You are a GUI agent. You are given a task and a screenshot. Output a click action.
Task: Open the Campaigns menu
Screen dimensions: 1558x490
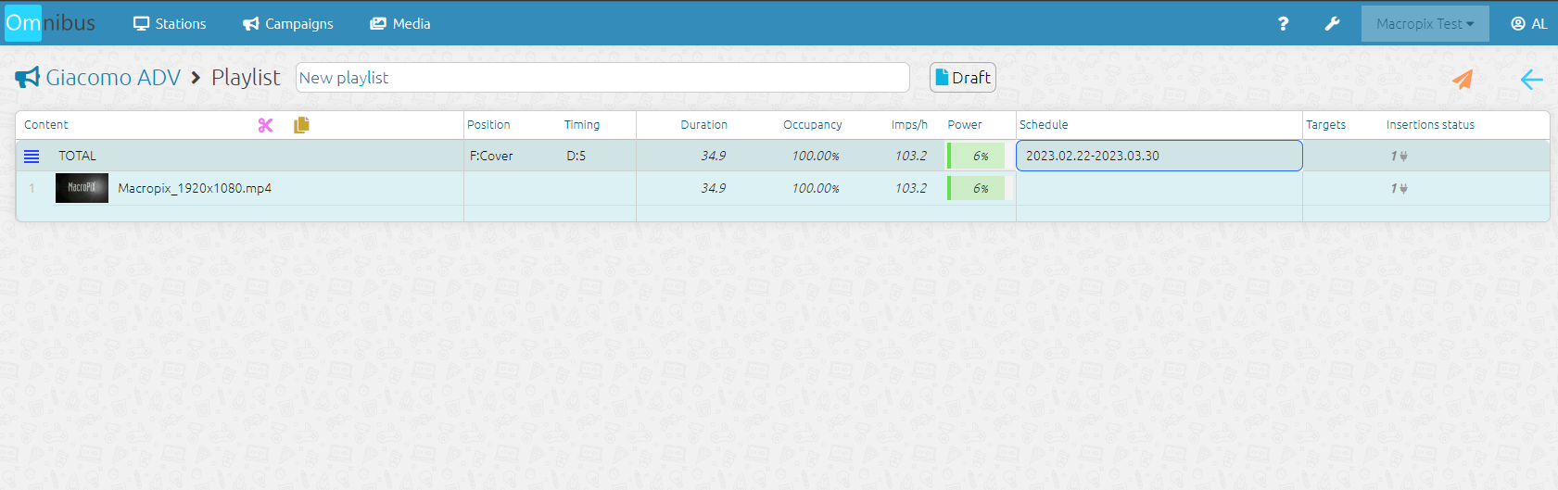click(x=288, y=24)
